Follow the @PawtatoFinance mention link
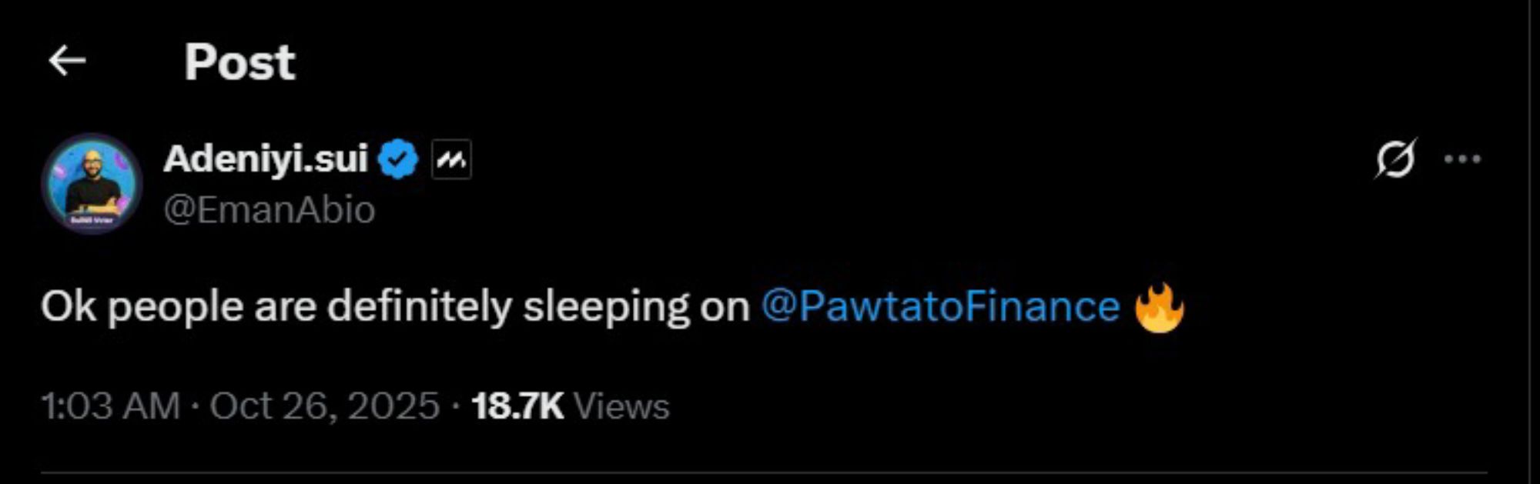 940,306
